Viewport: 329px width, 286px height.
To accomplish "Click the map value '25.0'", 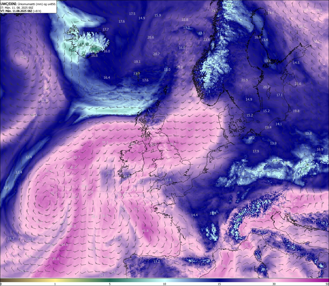I will [179, 67].
